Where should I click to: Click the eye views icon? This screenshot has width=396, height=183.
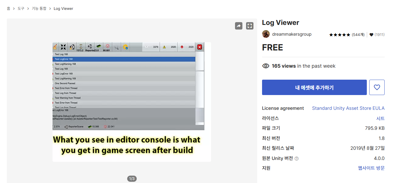266,66
